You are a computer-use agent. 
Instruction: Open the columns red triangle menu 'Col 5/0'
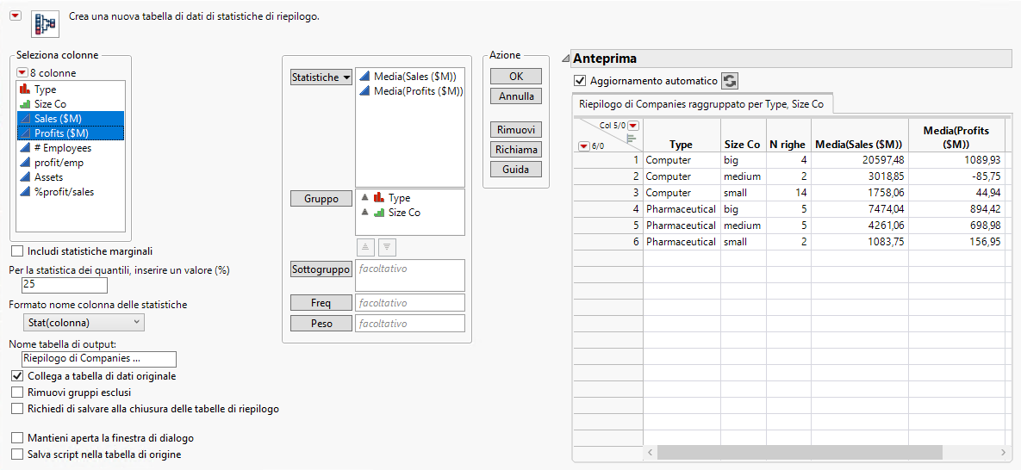pyautogui.click(x=633, y=126)
